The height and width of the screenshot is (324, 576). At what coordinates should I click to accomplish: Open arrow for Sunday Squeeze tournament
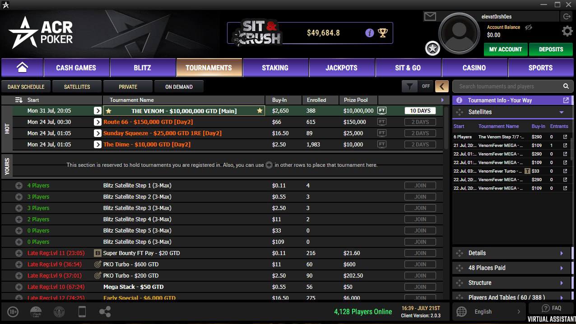[98, 133]
